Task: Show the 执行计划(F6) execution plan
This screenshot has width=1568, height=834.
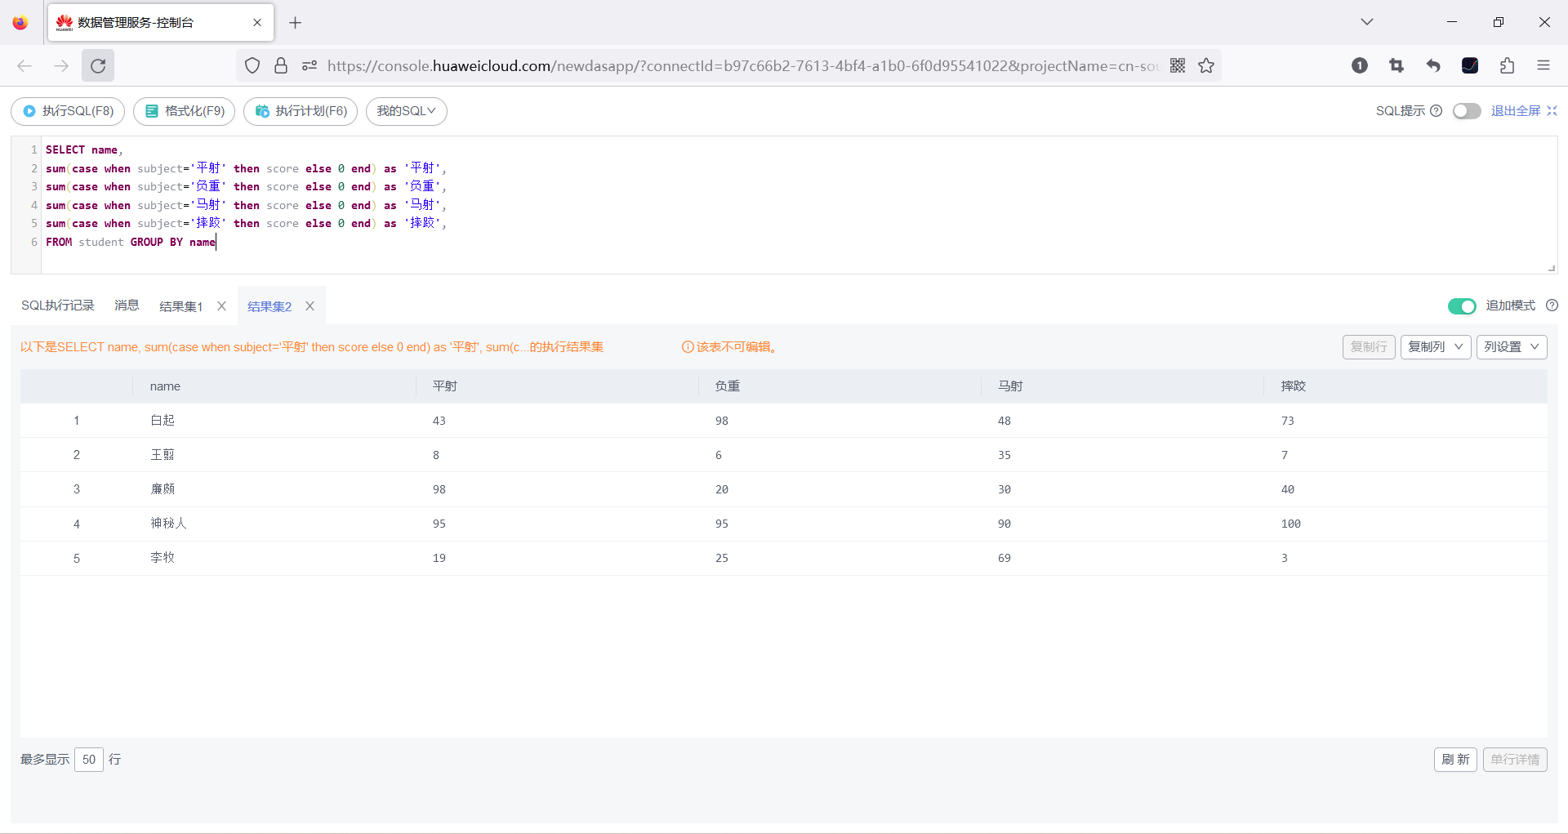Action: tap(301, 111)
